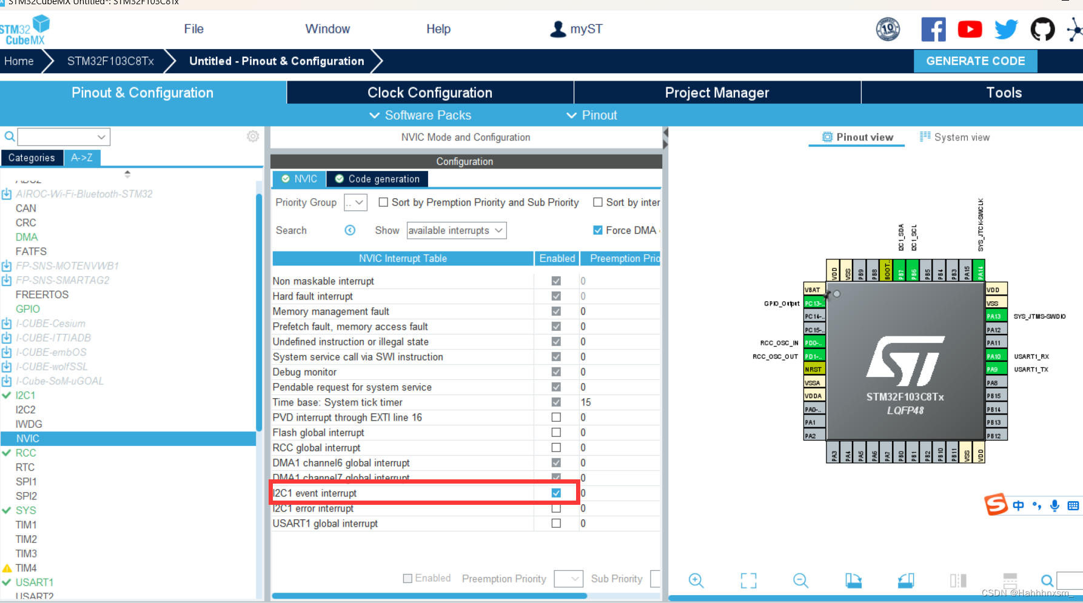
Task: Click the vertical scrollbar of the categories list
Action: (x=259, y=312)
